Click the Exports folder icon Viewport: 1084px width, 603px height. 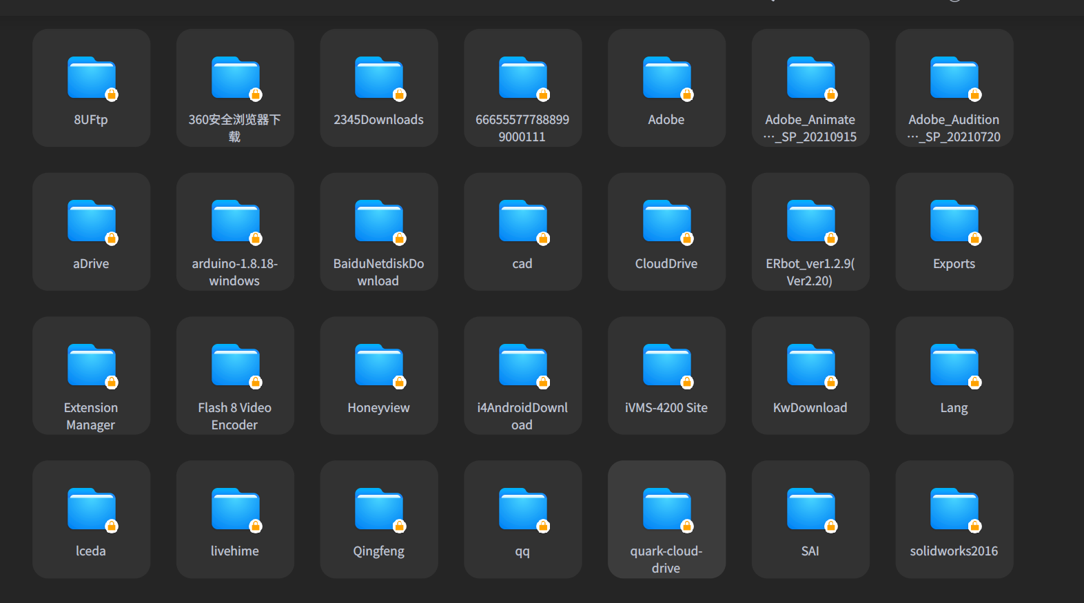[954, 222]
